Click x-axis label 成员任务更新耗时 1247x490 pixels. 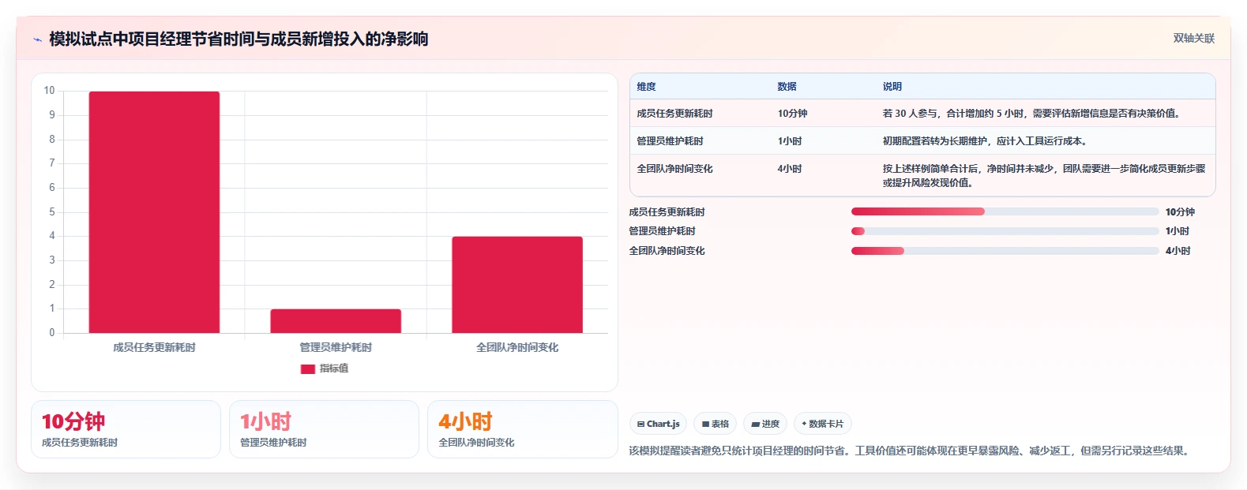154,347
